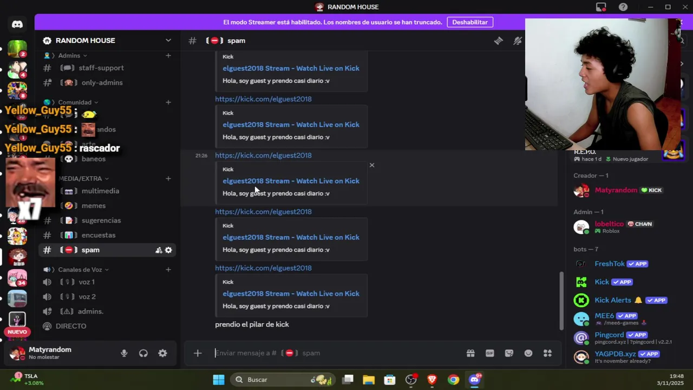Open Matyrandom user panel avatar
Screen dimensions: 693x390
pos(17,353)
